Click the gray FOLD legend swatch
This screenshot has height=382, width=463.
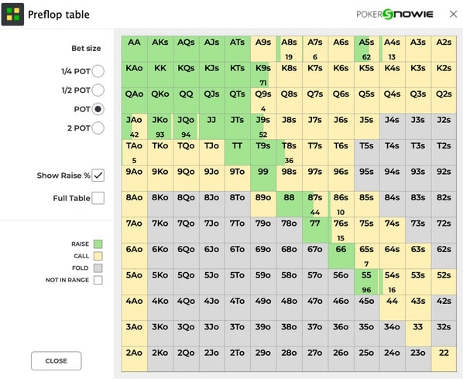pyautogui.click(x=98, y=268)
